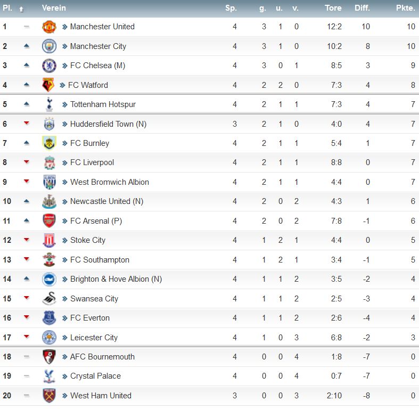Screen dimensions: 419x409
Task: Click the FC Arsenal cannon crest
Action: (x=49, y=221)
